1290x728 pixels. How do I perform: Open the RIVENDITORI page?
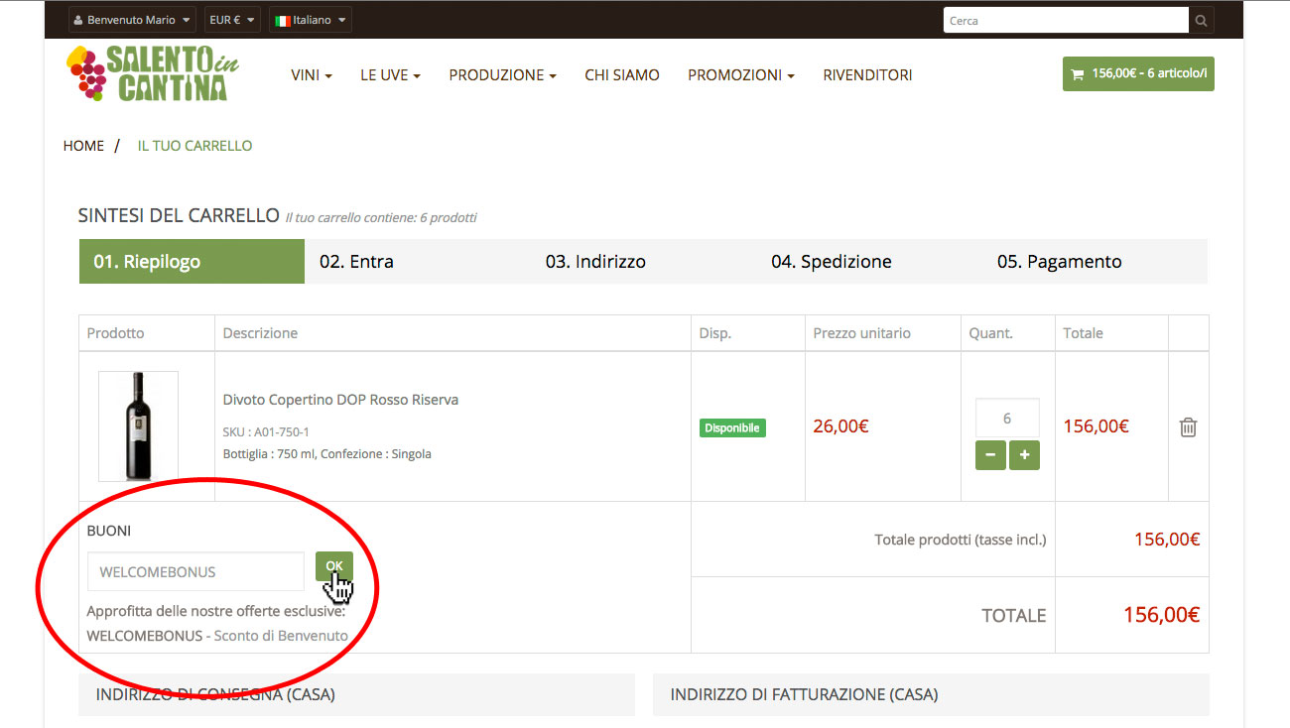[x=867, y=75]
